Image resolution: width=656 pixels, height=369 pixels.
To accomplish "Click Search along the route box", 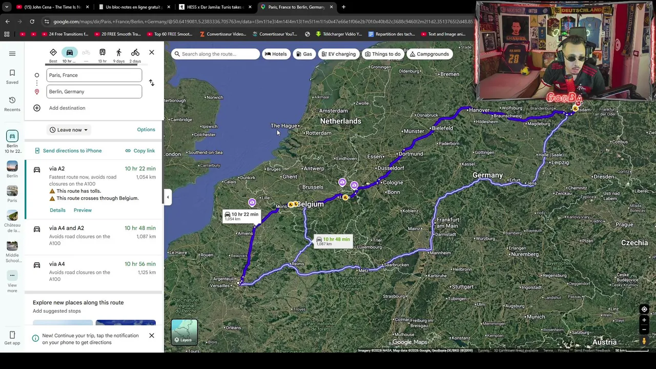I will tap(215, 54).
